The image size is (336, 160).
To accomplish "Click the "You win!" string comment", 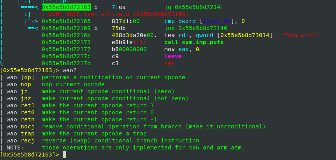I will 301,35.
